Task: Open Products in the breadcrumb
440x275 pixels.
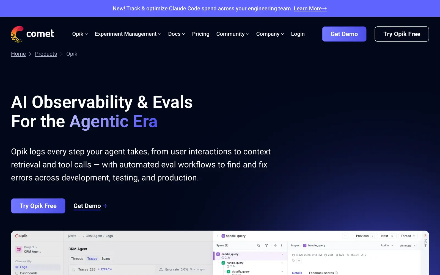Action: (x=46, y=54)
